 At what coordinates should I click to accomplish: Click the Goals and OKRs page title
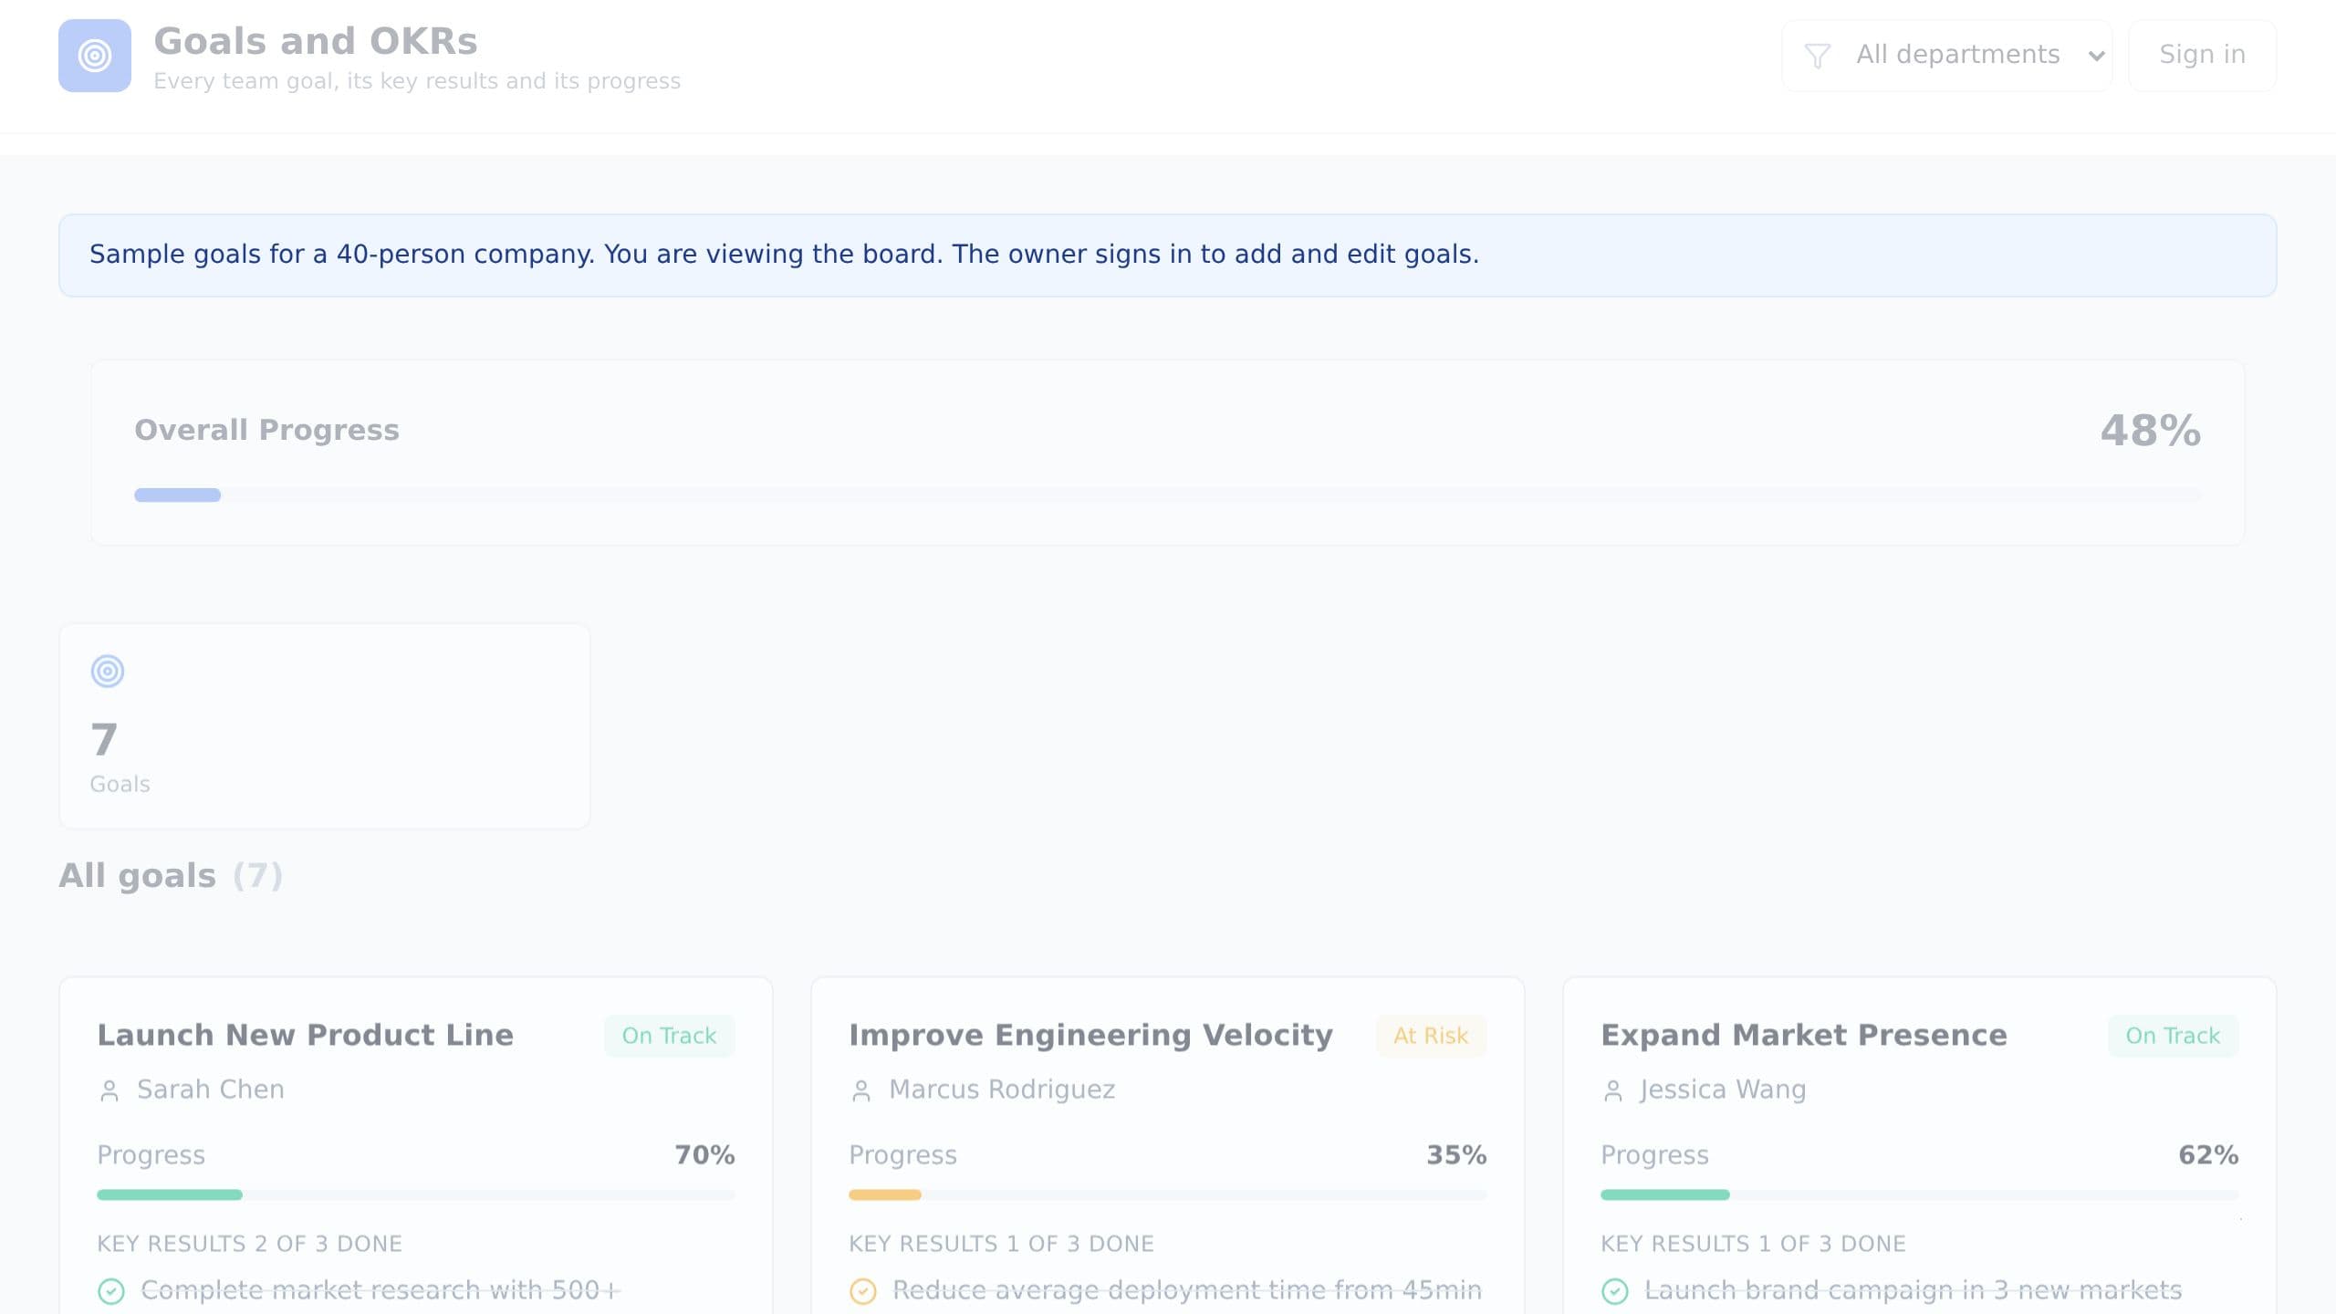[x=316, y=41]
